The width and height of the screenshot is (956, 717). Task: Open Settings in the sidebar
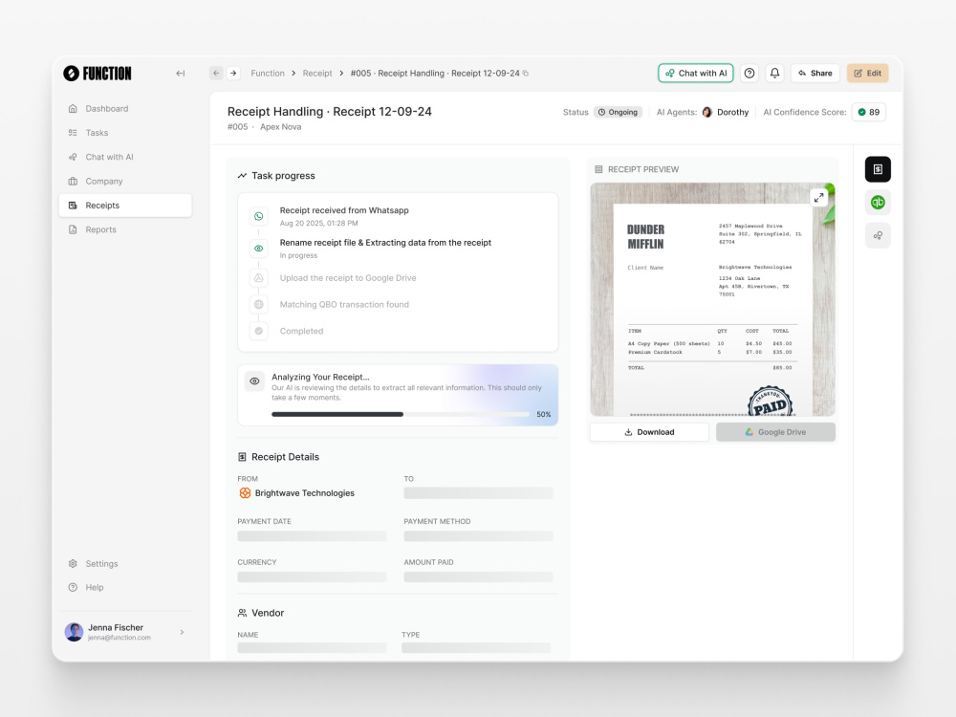tap(125, 563)
